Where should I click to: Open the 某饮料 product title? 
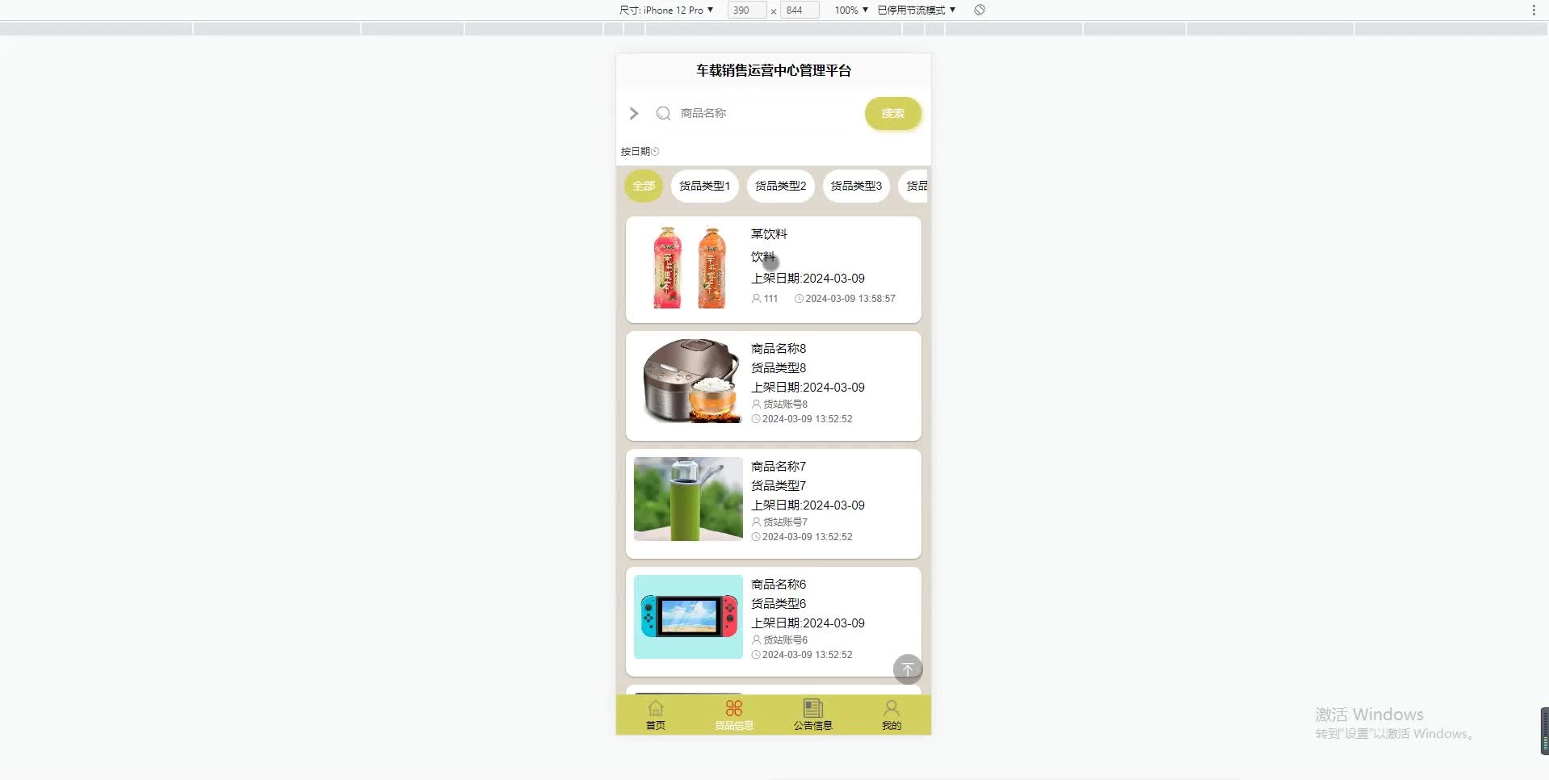[769, 234]
